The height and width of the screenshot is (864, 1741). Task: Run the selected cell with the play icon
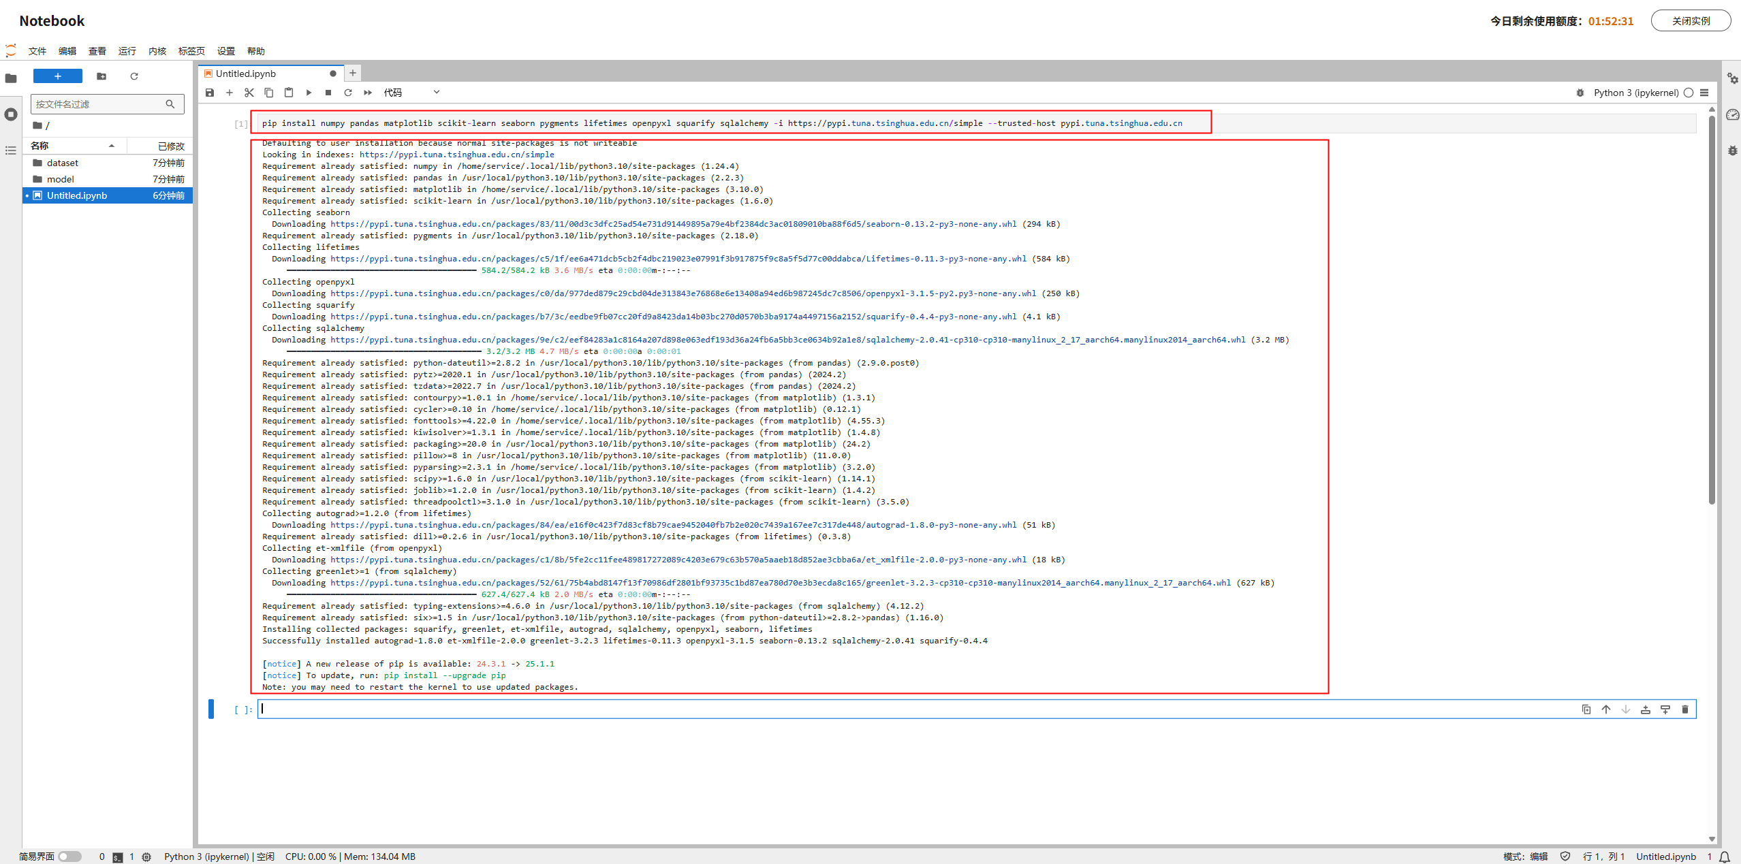tap(309, 93)
